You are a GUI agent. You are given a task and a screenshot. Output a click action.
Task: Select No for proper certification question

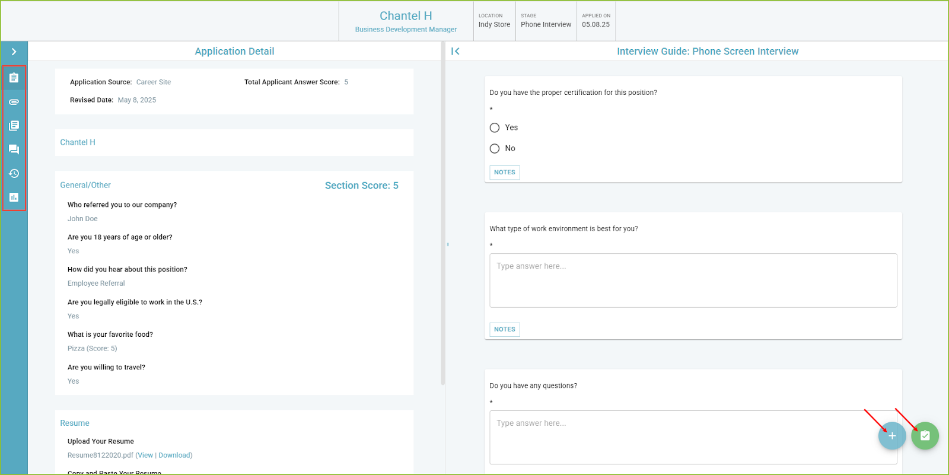coord(495,148)
